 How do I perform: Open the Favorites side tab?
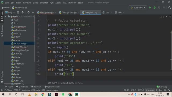(x=2, y=77)
